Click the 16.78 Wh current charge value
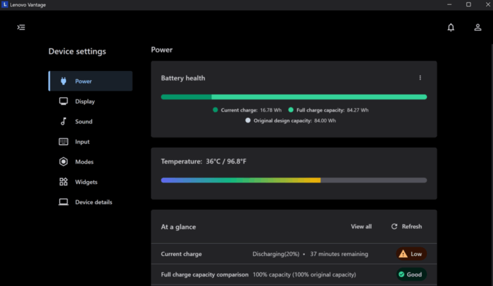The image size is (493, 286). coord(271,110)
